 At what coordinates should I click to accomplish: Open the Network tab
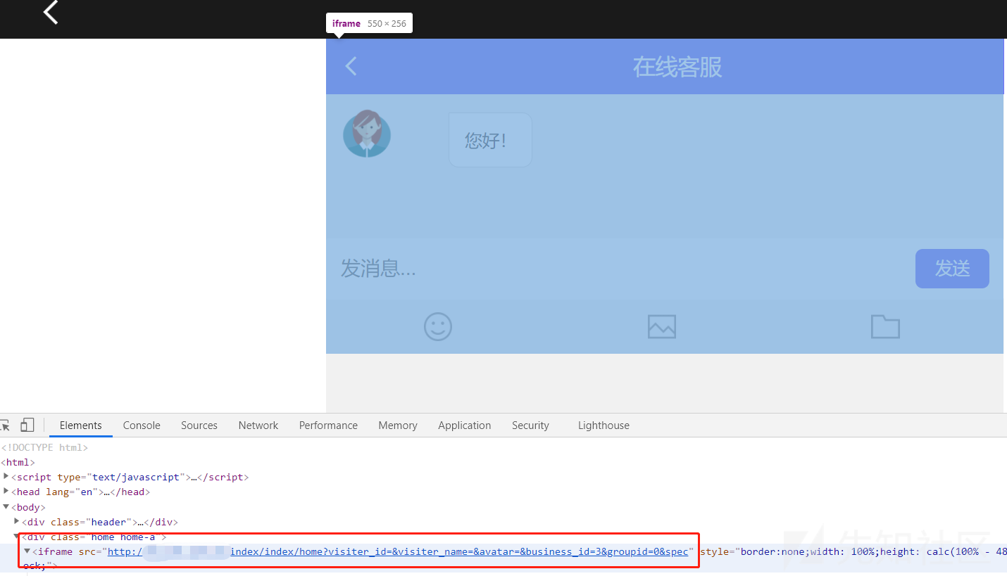click(x=258, y=425)
